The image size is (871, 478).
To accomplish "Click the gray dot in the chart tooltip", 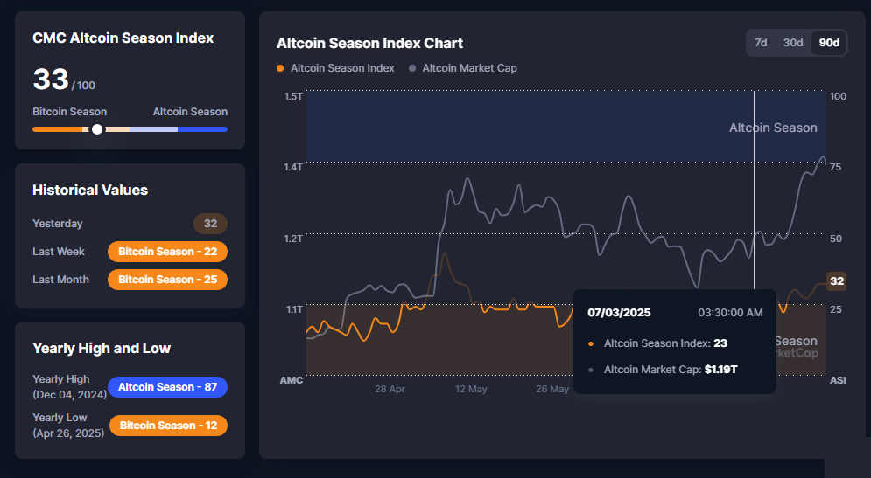I will click(591, 370).
